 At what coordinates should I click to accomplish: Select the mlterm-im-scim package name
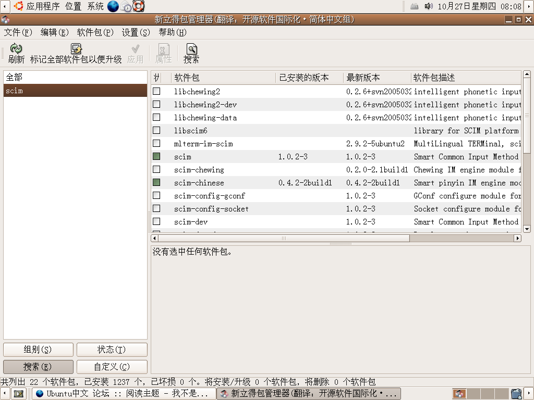[x=204, y=144]
